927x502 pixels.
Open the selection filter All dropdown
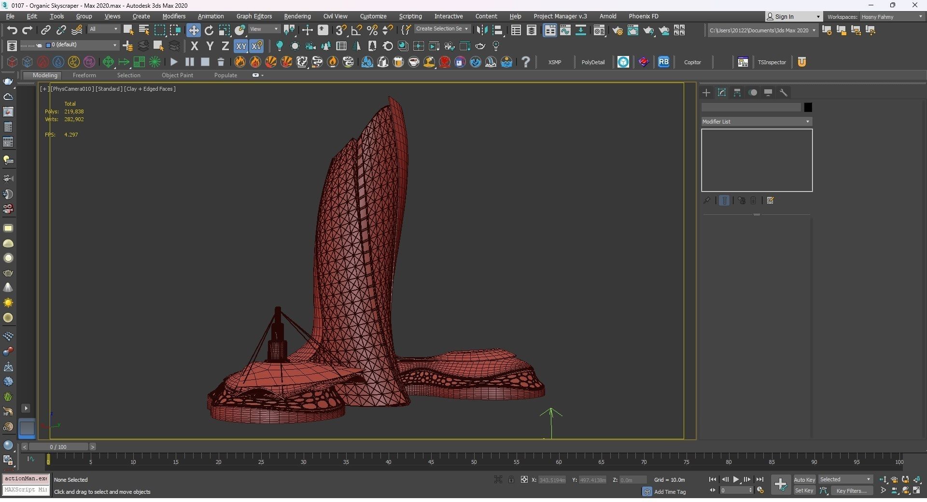[x=104, y=29]
